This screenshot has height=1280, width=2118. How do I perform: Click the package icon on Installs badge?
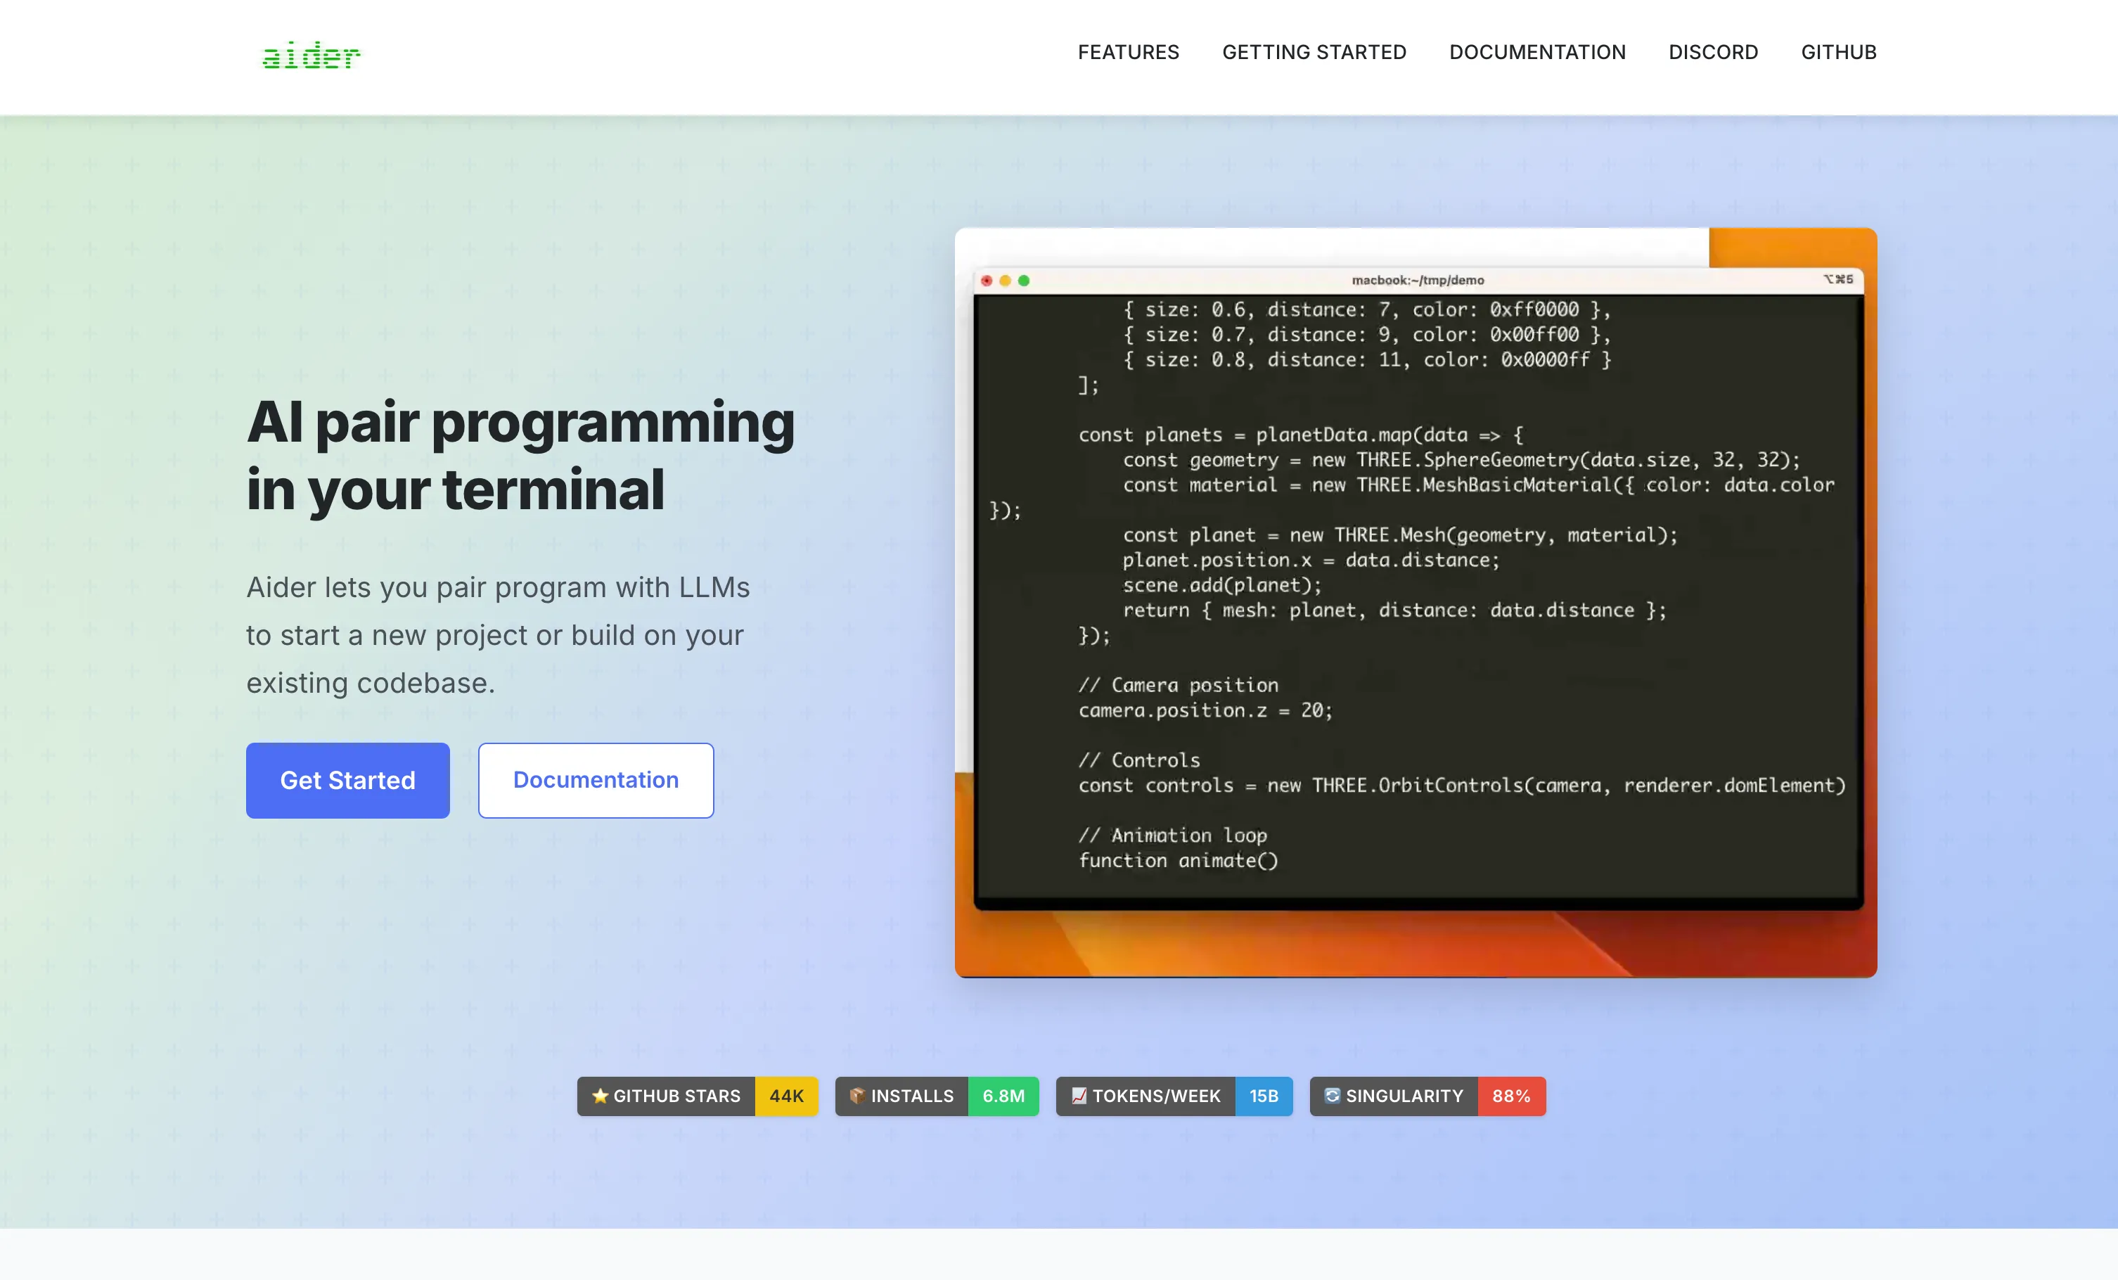click(x=857, y=1095)
